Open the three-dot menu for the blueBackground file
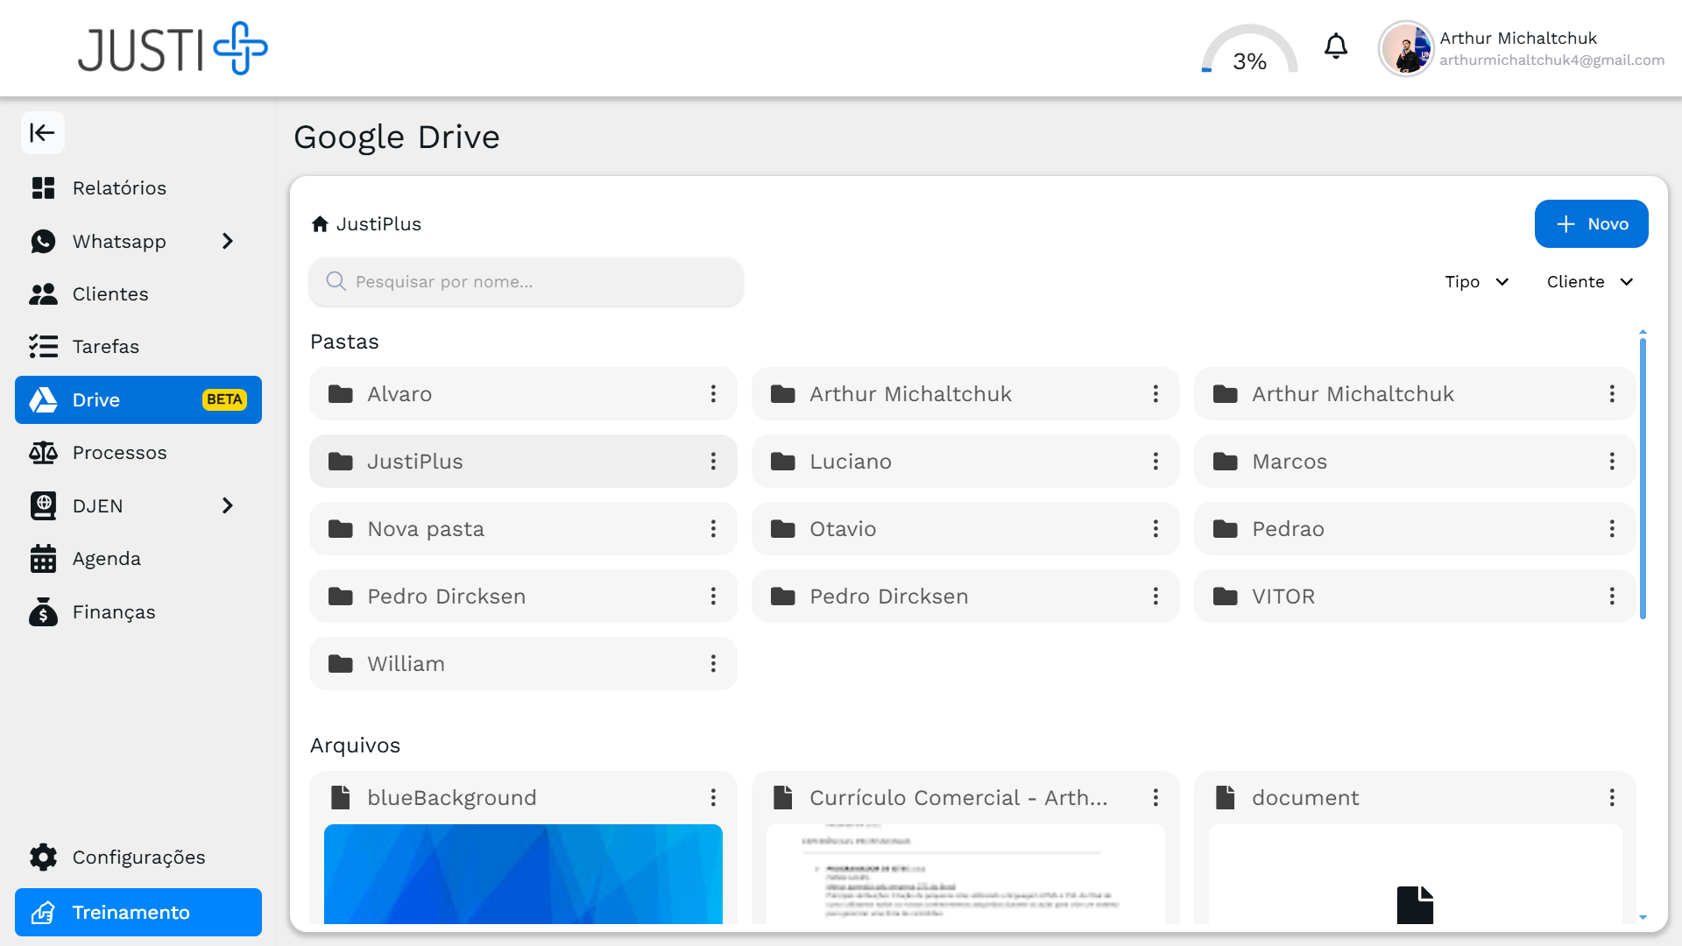 713,798
